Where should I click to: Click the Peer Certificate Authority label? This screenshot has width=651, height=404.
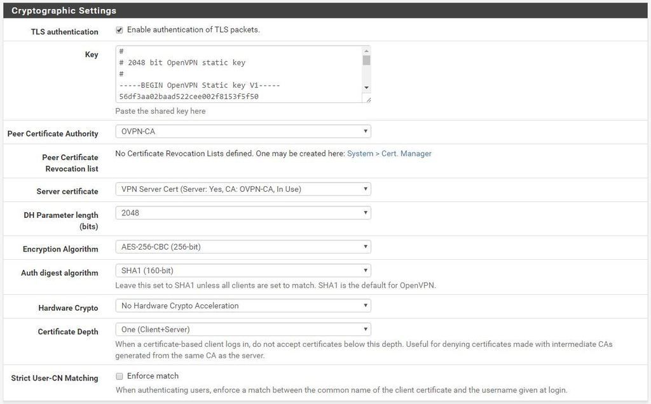(x=53, y=134)
